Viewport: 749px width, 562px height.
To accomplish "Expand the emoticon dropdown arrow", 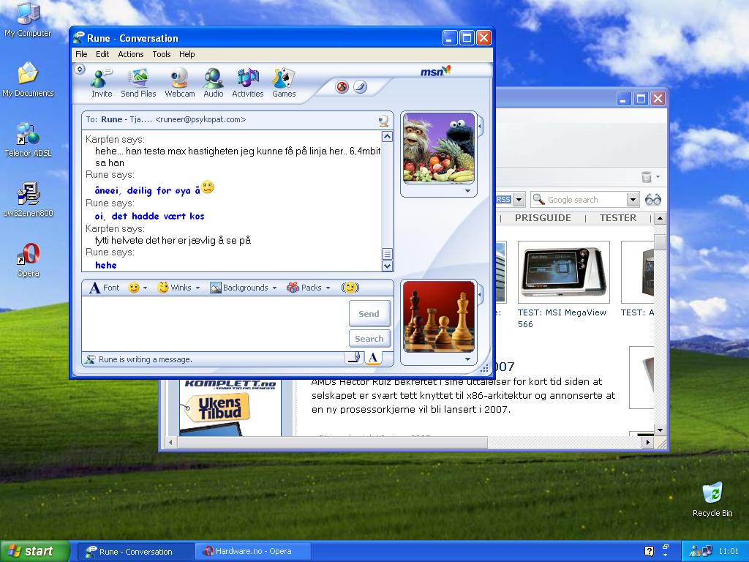I will [146, 288].
